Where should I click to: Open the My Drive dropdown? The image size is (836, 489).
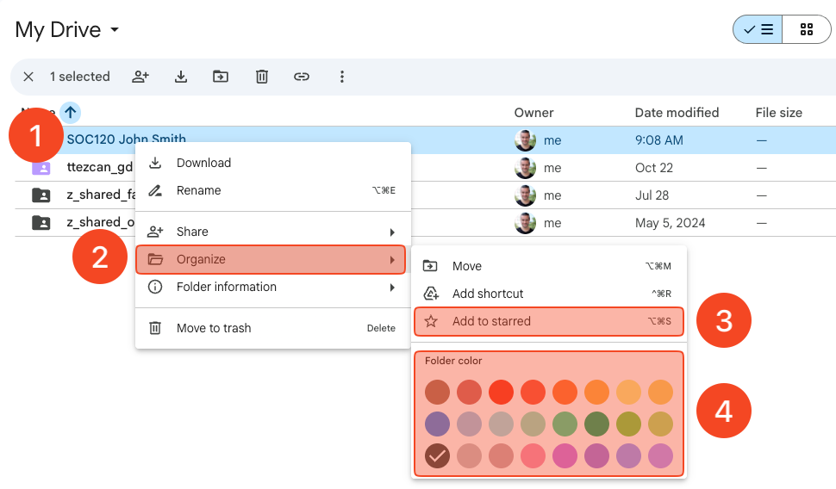coord(115,30)
